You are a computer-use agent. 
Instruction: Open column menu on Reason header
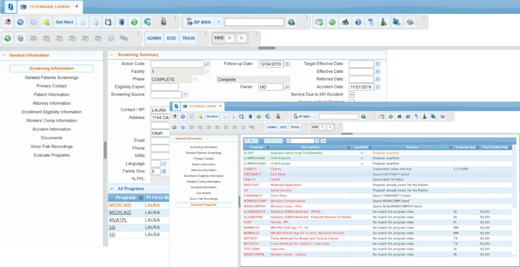coord(451,147)
